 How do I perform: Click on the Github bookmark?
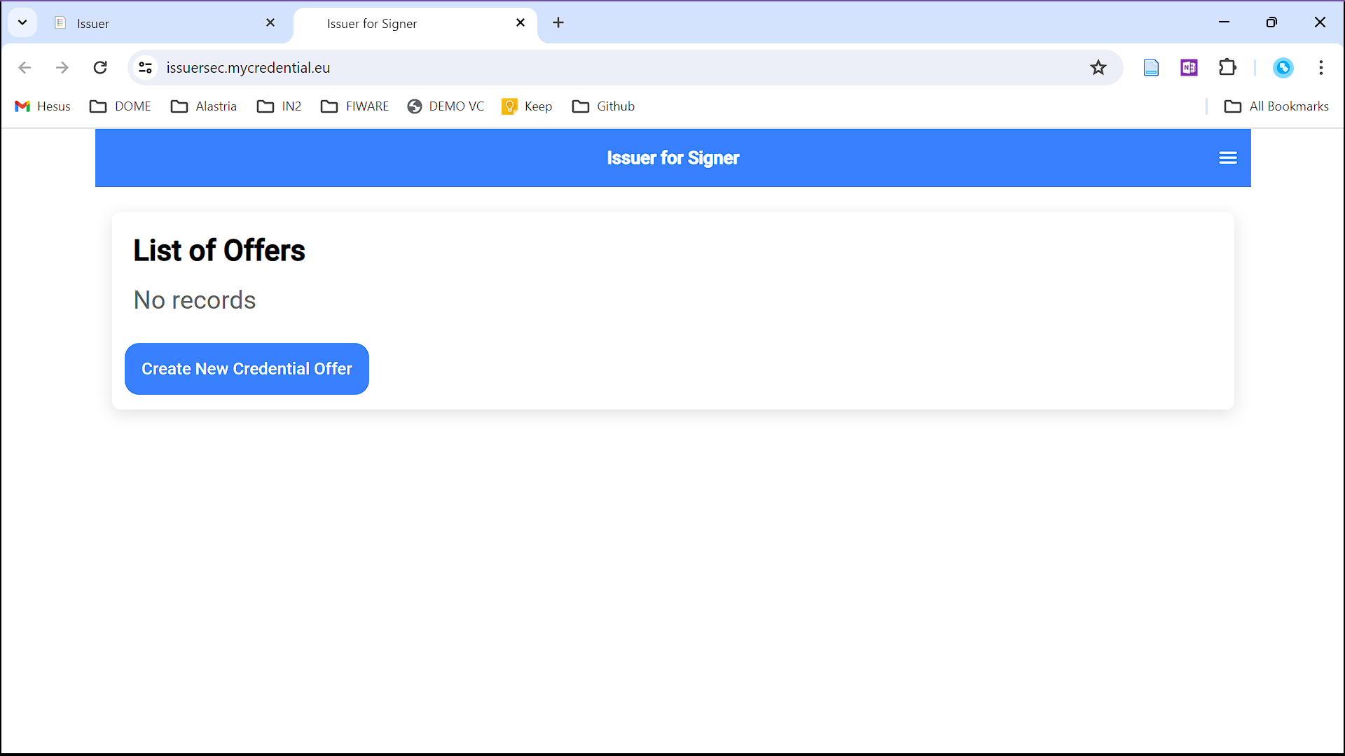click(615, 105)
